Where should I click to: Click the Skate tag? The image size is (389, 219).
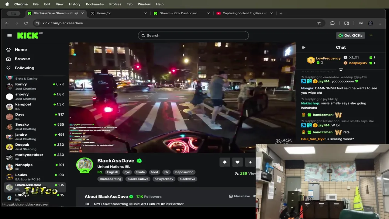pos(140,172)
